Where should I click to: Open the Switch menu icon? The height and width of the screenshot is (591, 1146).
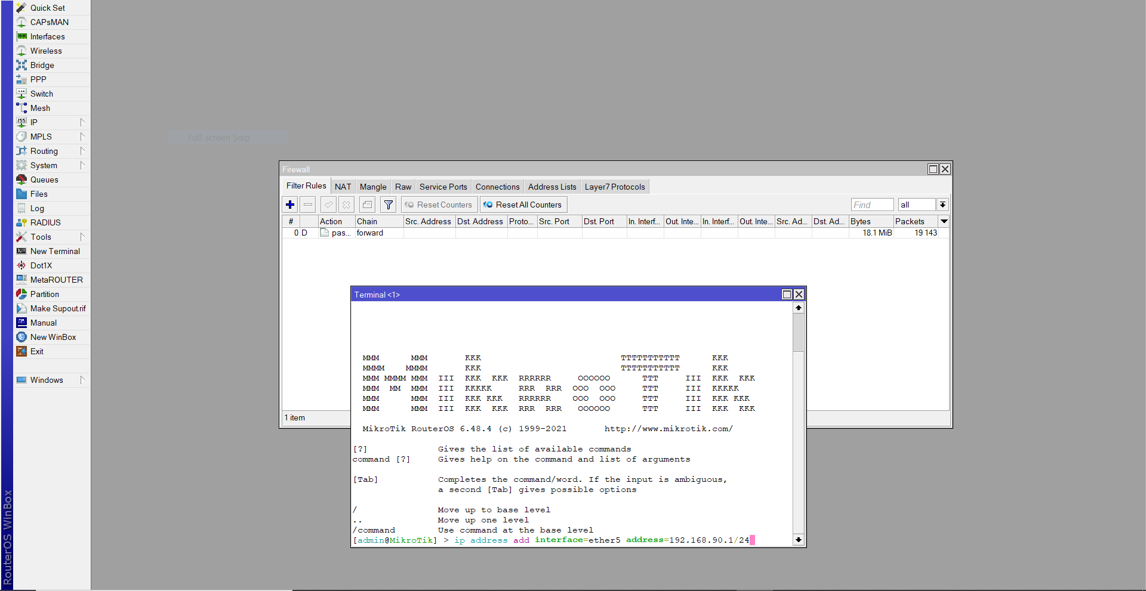(x=21, y=94)
